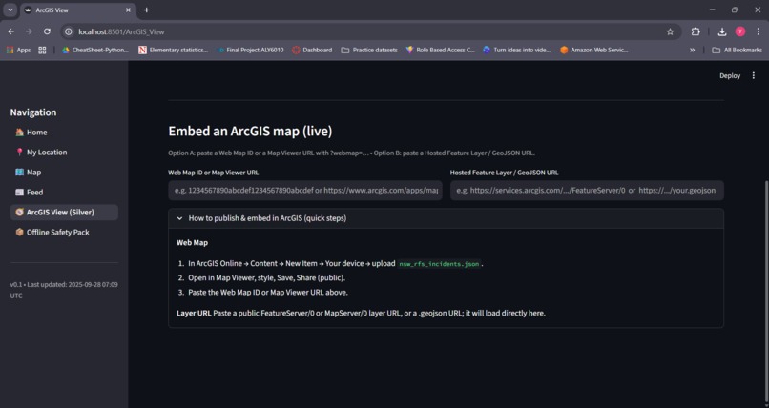Image resolution: width=769 pixels, height=408 pixels.
Task: Open the browser extensions puzzle icon
Action: click(x=696, y=31)
